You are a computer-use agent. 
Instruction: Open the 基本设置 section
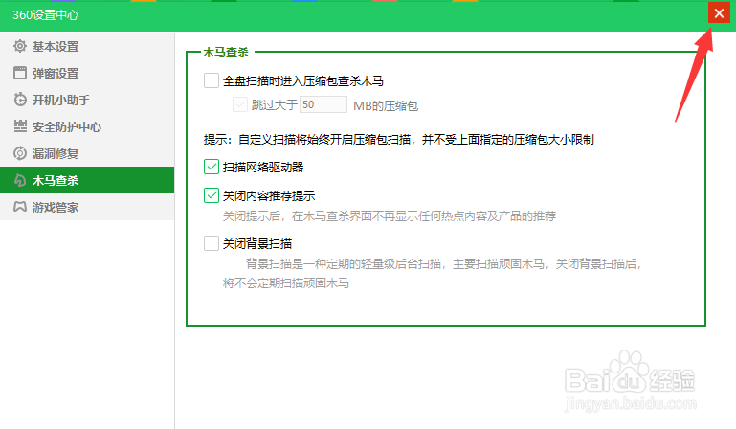[87, 46]
